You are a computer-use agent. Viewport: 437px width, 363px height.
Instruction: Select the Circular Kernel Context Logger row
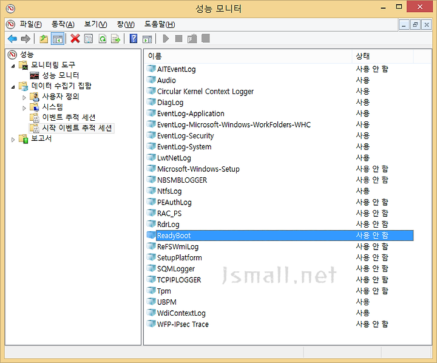205,92
